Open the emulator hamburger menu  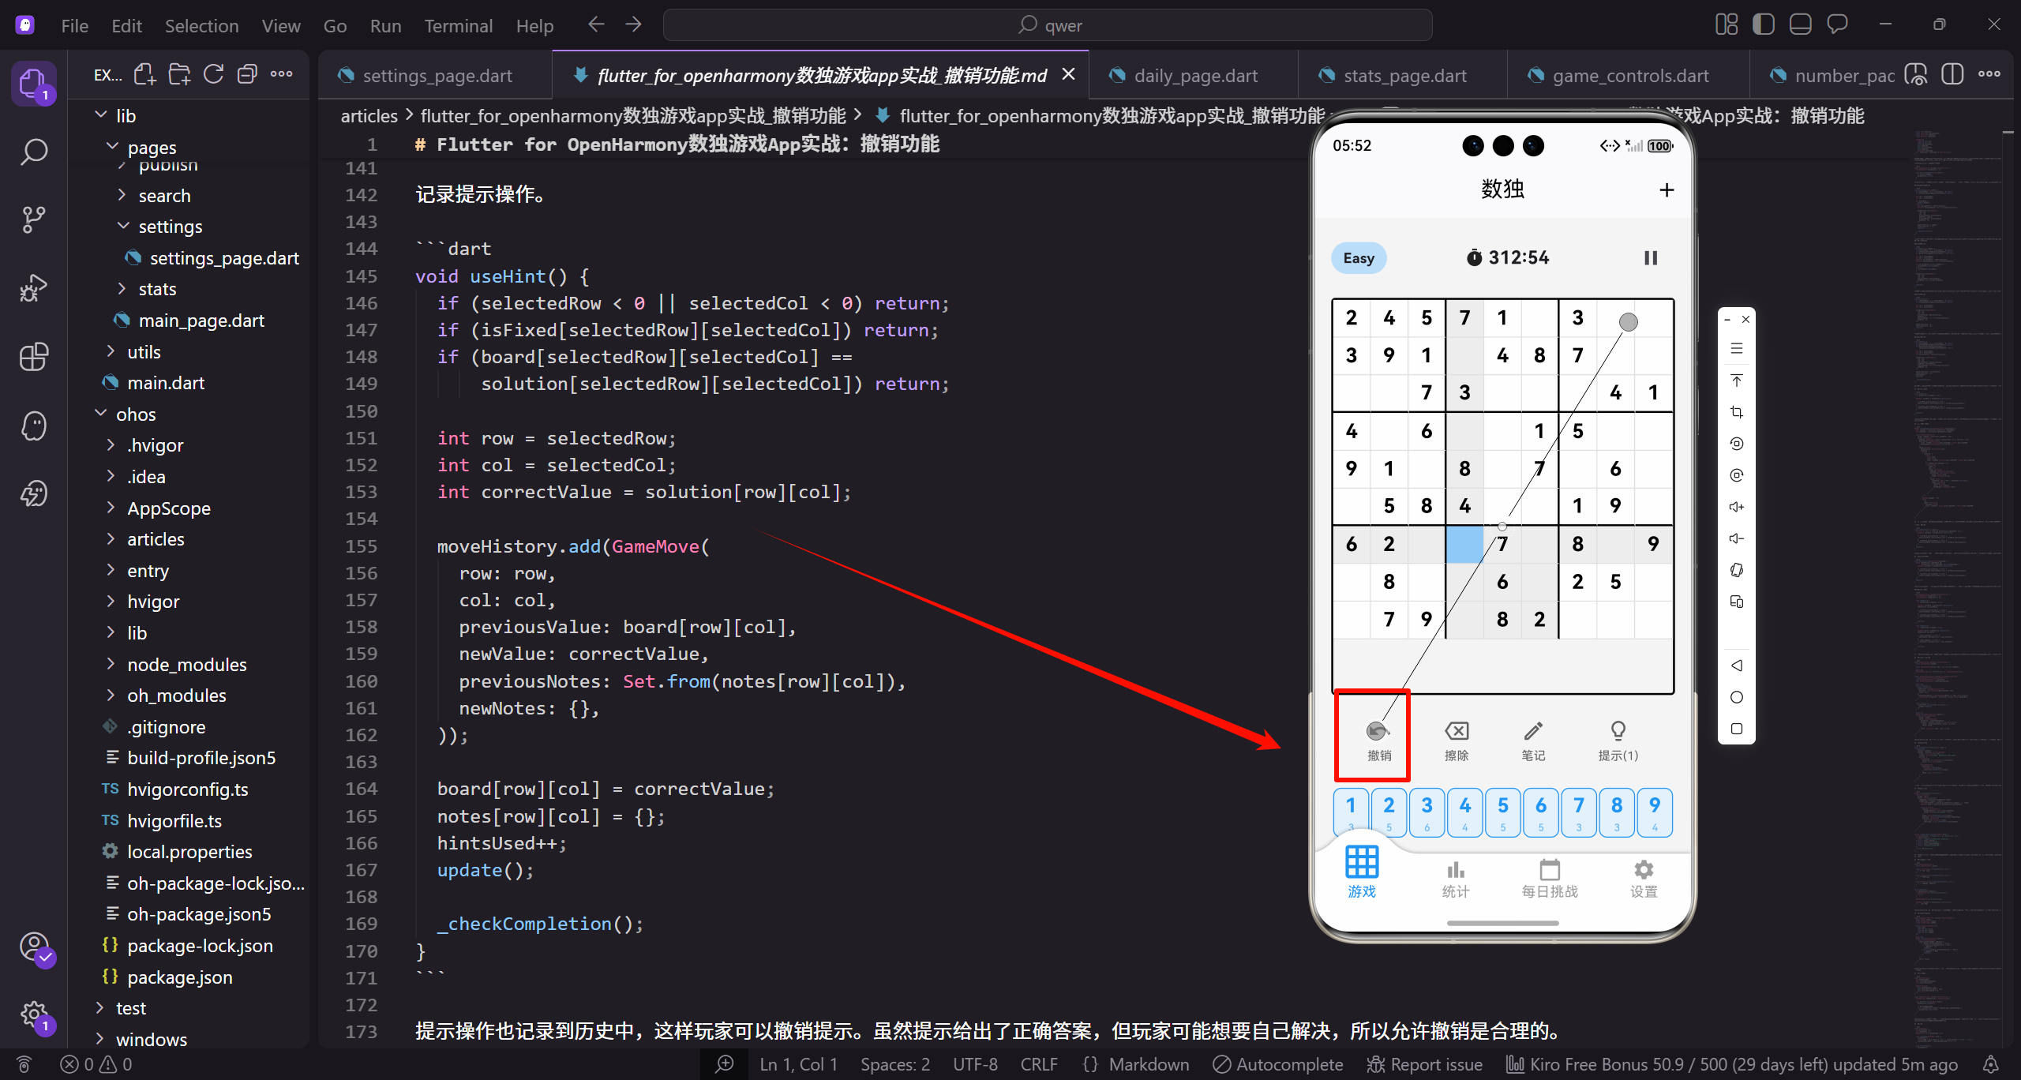[x=1736, y=348]
